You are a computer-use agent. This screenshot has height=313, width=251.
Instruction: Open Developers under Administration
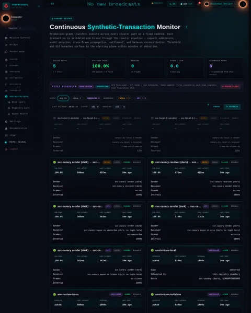tap(18, 102)
